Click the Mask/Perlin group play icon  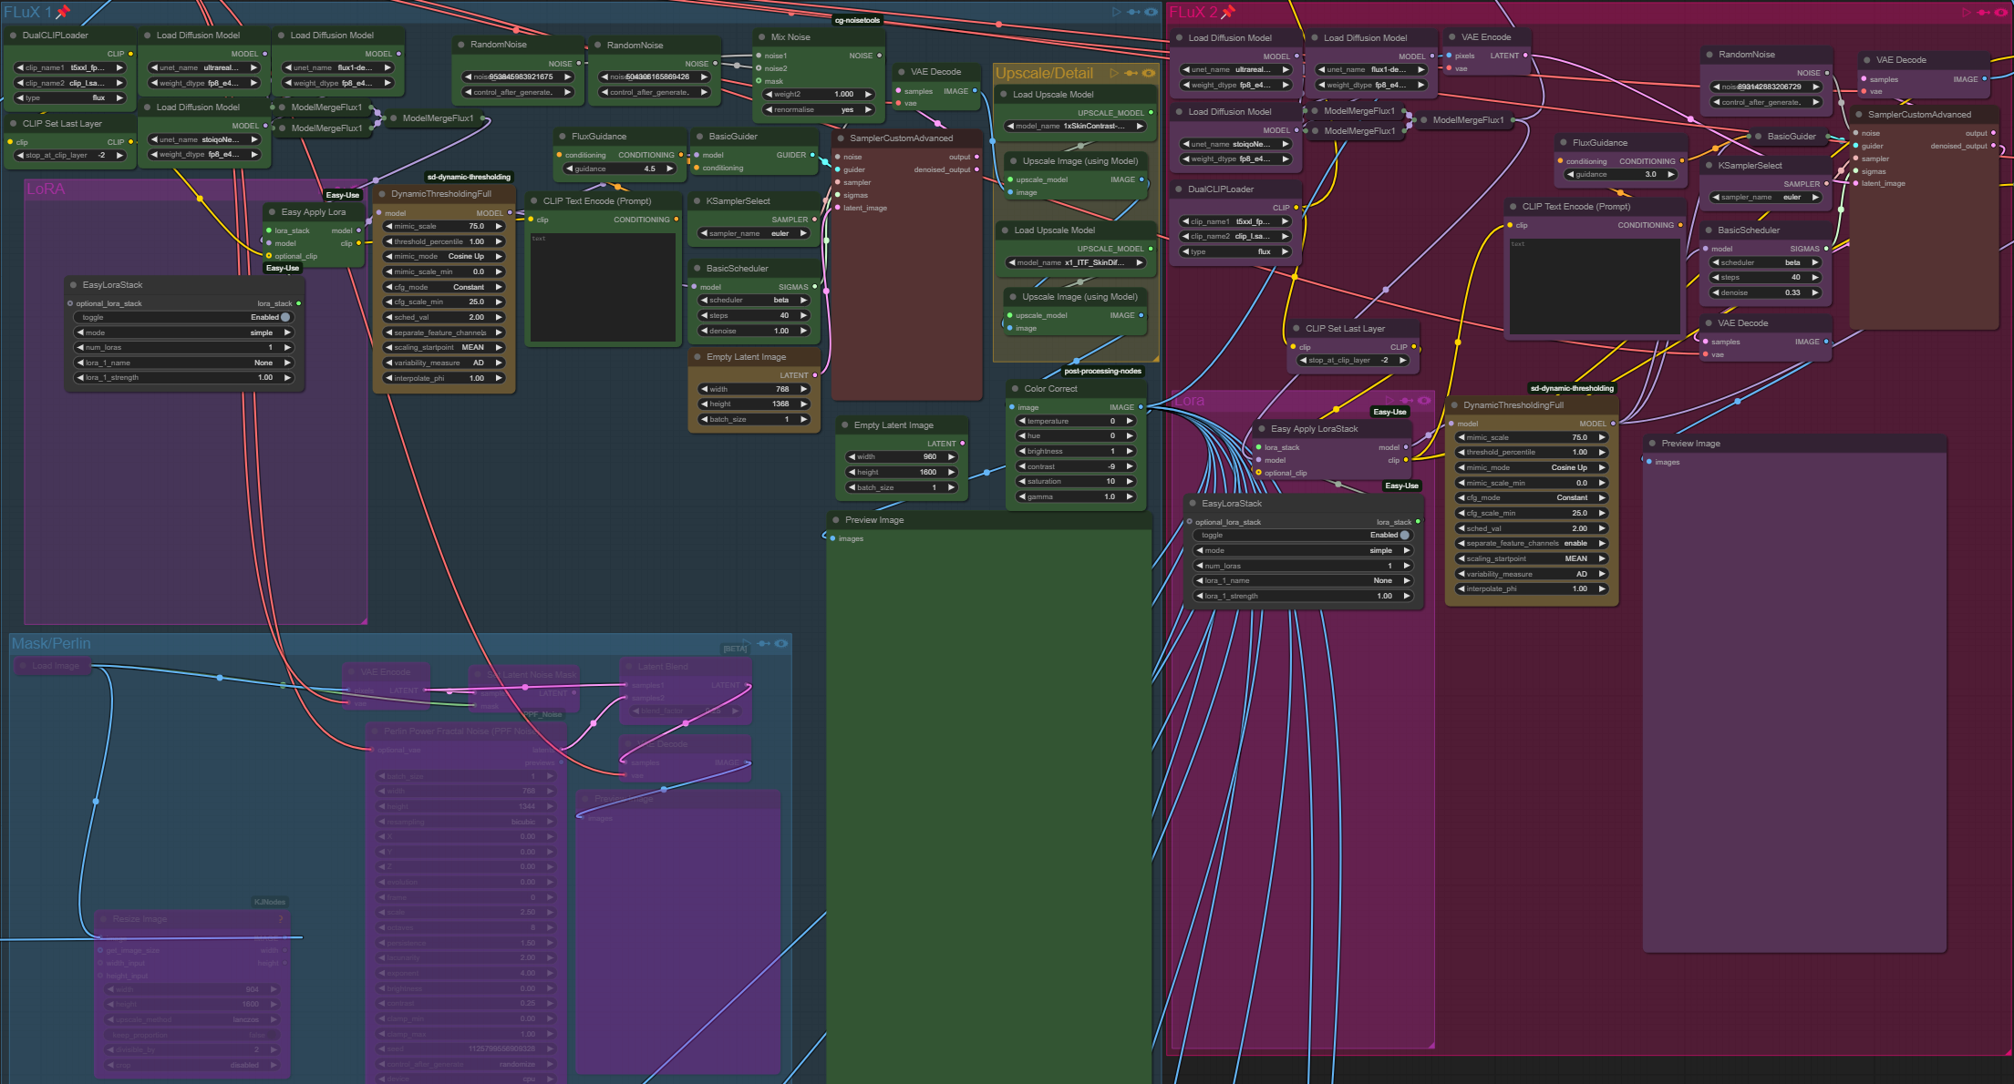point(746,643)
